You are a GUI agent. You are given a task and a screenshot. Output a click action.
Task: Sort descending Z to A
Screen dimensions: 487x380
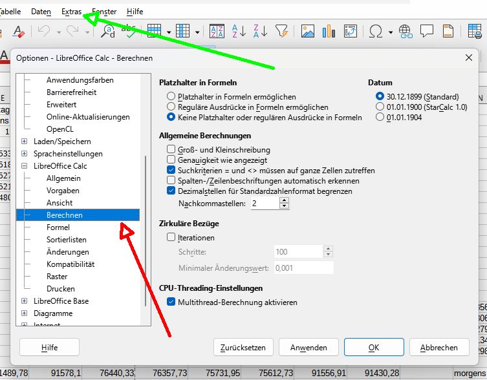coord(260,32)
